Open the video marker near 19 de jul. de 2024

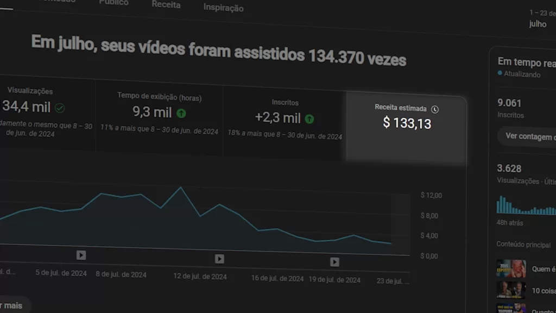point(334,262)
